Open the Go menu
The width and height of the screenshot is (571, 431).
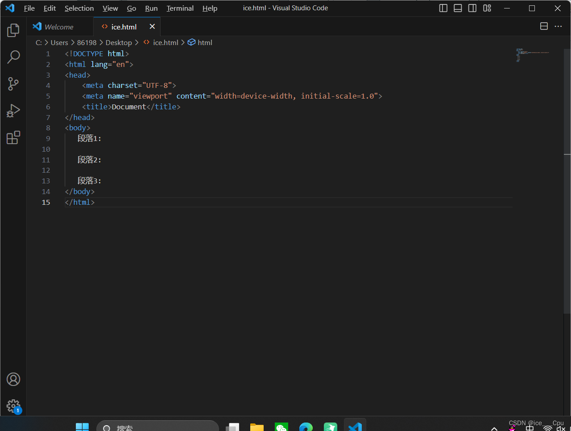[132, 8]
